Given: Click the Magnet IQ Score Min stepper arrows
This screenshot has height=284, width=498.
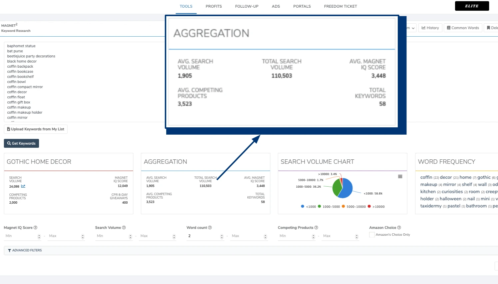Looking at the screenshot, I should (x=39, y=236).
